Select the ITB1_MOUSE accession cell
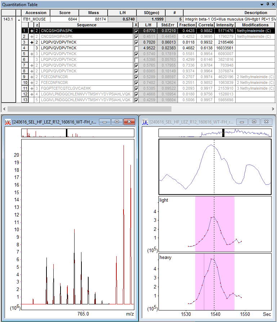Viewport: 277px width, 322px height. (36, 19)
